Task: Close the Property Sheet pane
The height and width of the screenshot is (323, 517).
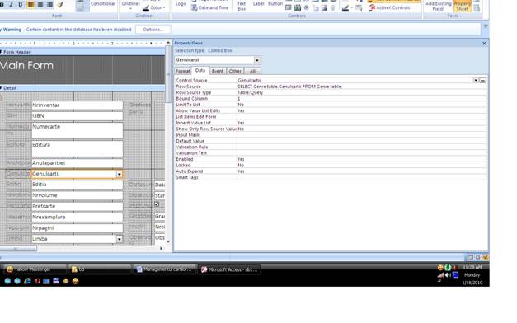Action: point(484,43)
